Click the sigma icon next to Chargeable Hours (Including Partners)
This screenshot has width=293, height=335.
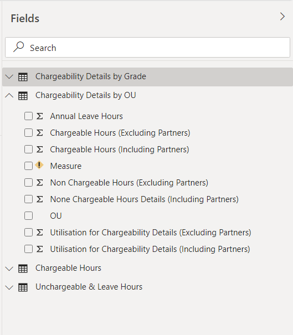(x=39, y=150)
